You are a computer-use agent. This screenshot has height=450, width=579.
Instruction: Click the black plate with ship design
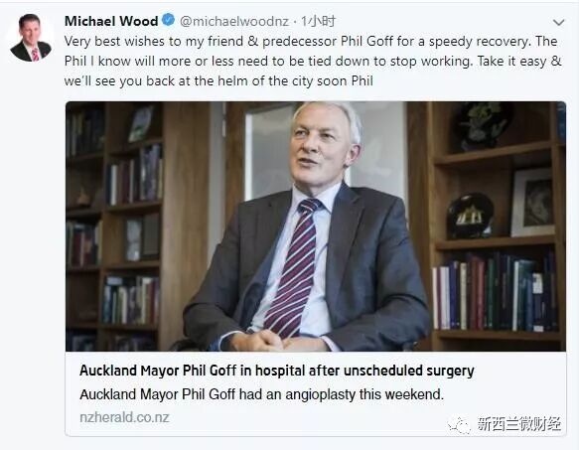[x=470, y=217]
